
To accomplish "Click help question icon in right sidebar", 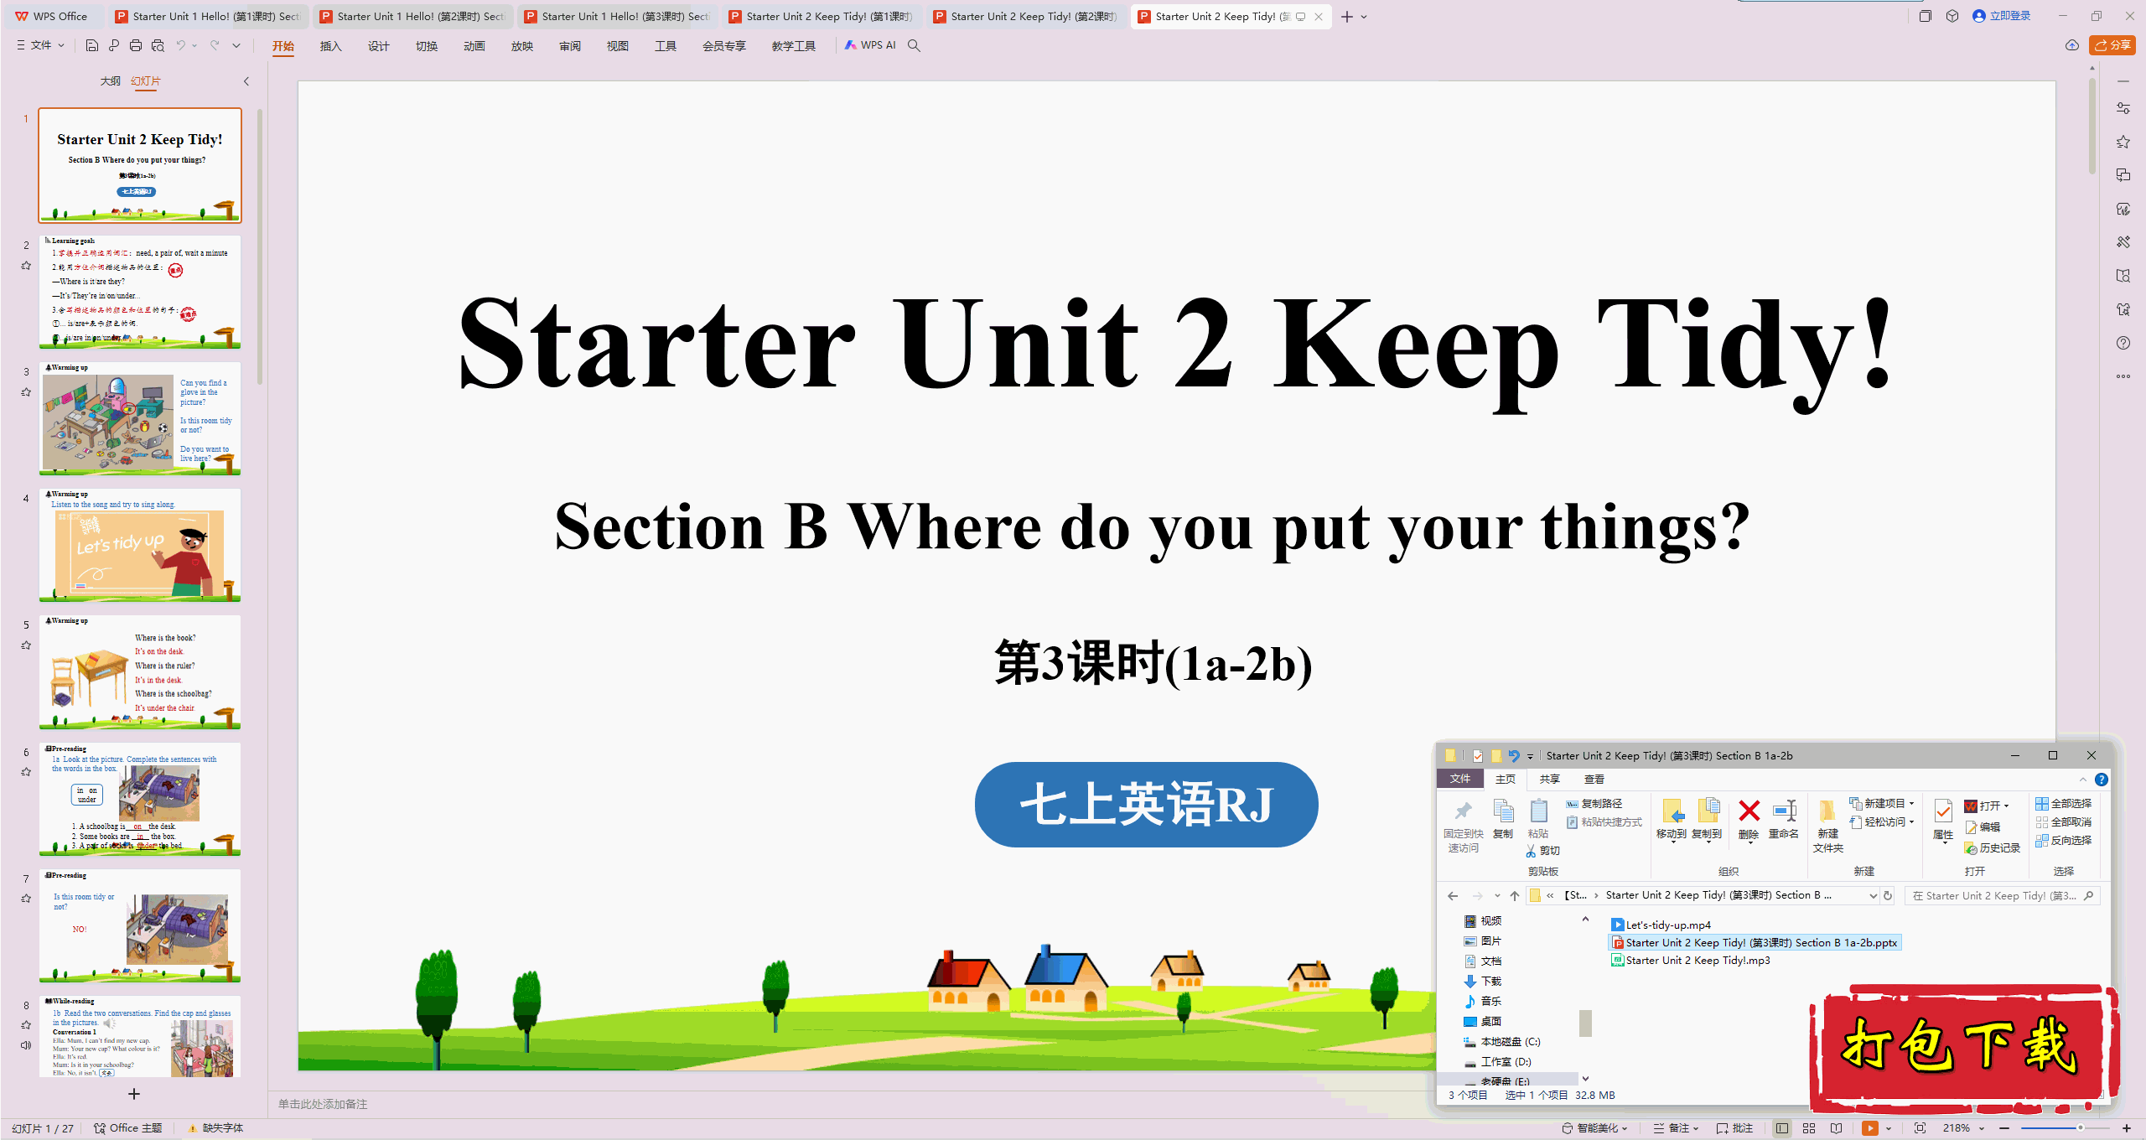I will (x=2123, y=343).
